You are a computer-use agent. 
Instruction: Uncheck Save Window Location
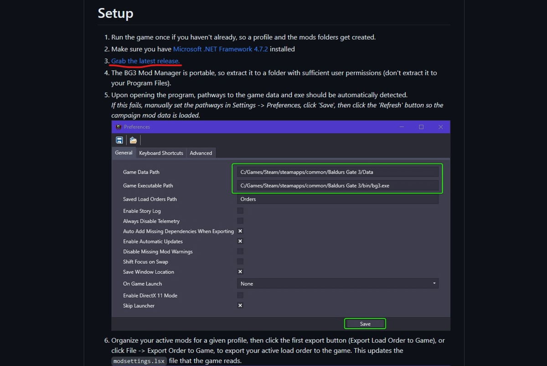tap(240, 272)
